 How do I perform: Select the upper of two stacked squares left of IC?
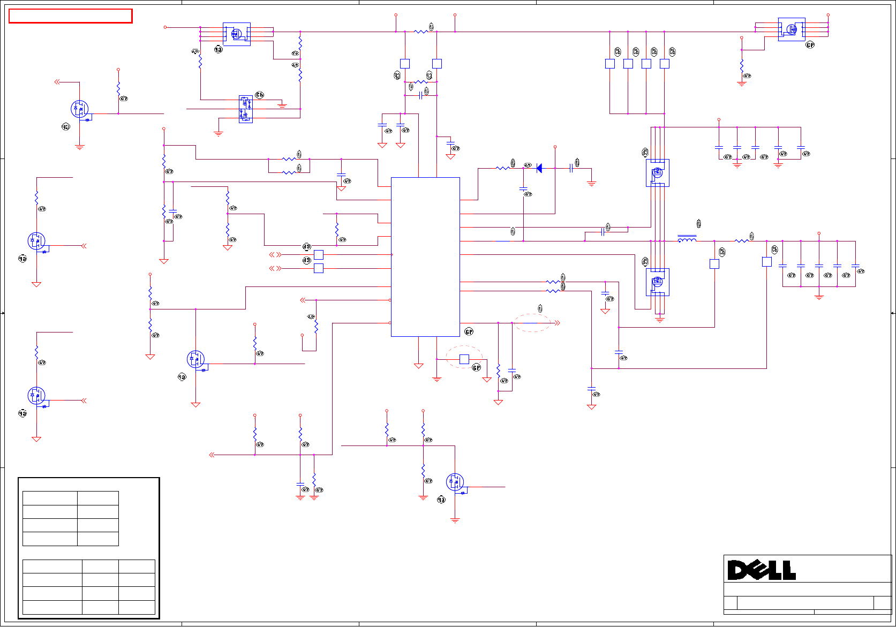pos(319,255)
